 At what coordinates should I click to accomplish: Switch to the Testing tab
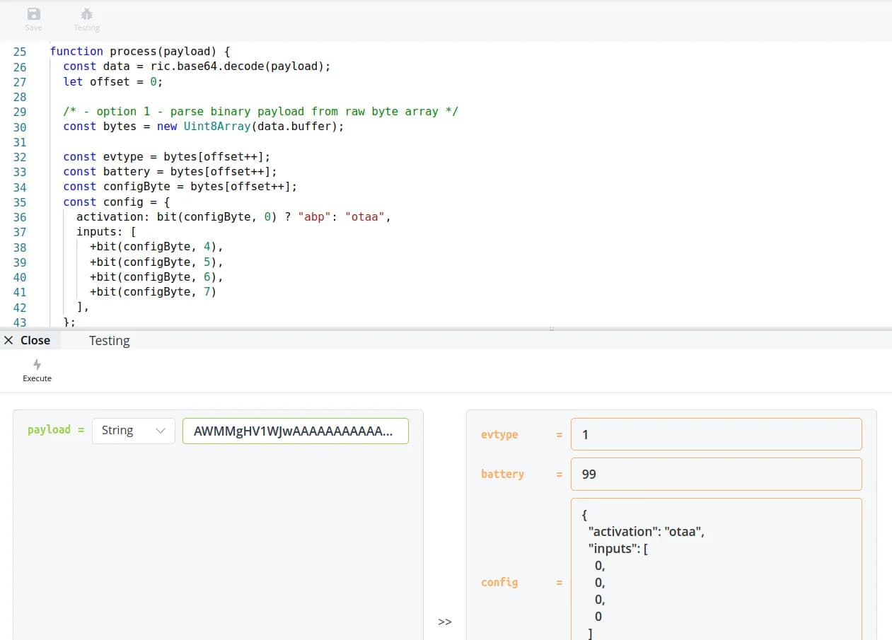coord(109,341)
